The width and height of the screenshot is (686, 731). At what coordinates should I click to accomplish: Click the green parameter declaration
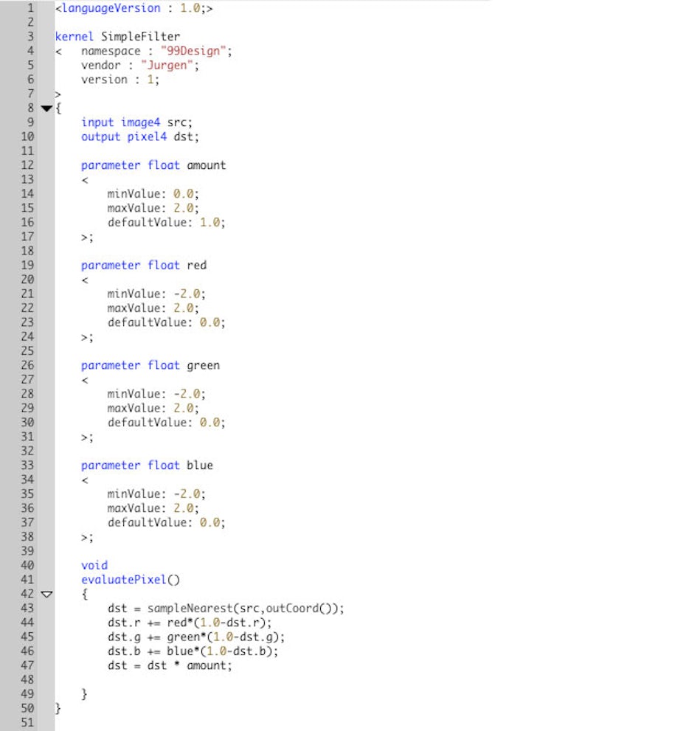(x=150, y=365)
